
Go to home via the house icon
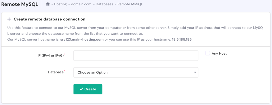[x=48, y=4]
